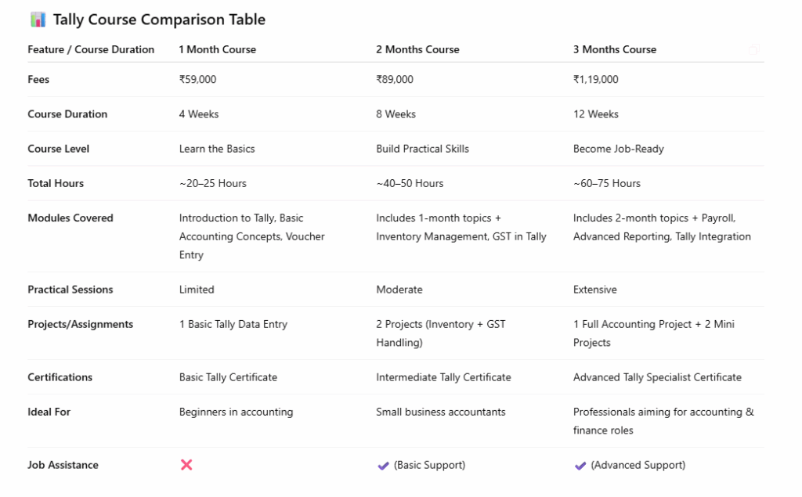Click the ~60–75 Hours cell
This screenshot has height=497, width=802.
coord(607,184)
